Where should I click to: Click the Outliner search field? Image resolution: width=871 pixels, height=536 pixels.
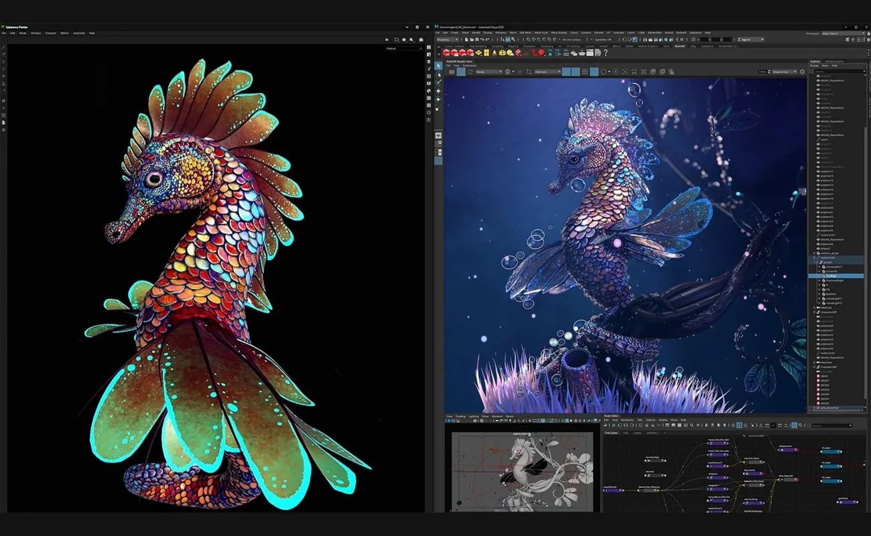(840, 71)
